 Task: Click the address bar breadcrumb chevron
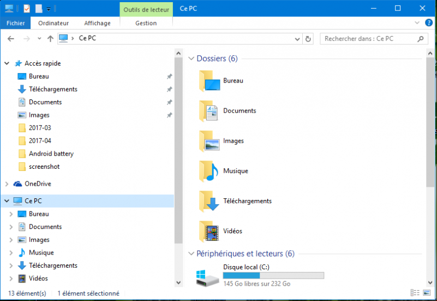tap(73, 38)
